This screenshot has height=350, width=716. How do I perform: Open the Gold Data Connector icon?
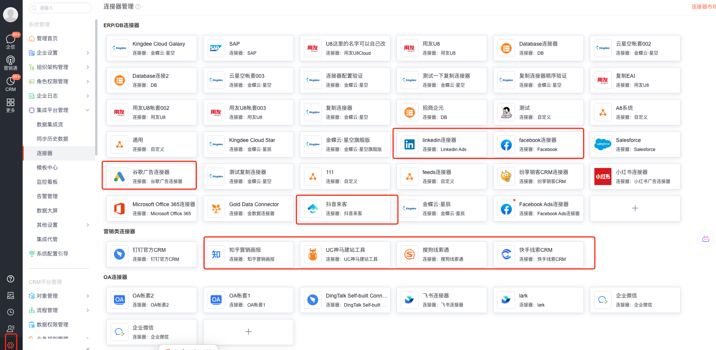216,209
